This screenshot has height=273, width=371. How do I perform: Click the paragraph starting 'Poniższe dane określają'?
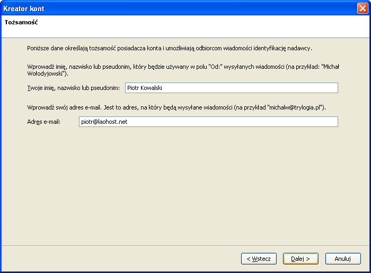click(170, 48)
